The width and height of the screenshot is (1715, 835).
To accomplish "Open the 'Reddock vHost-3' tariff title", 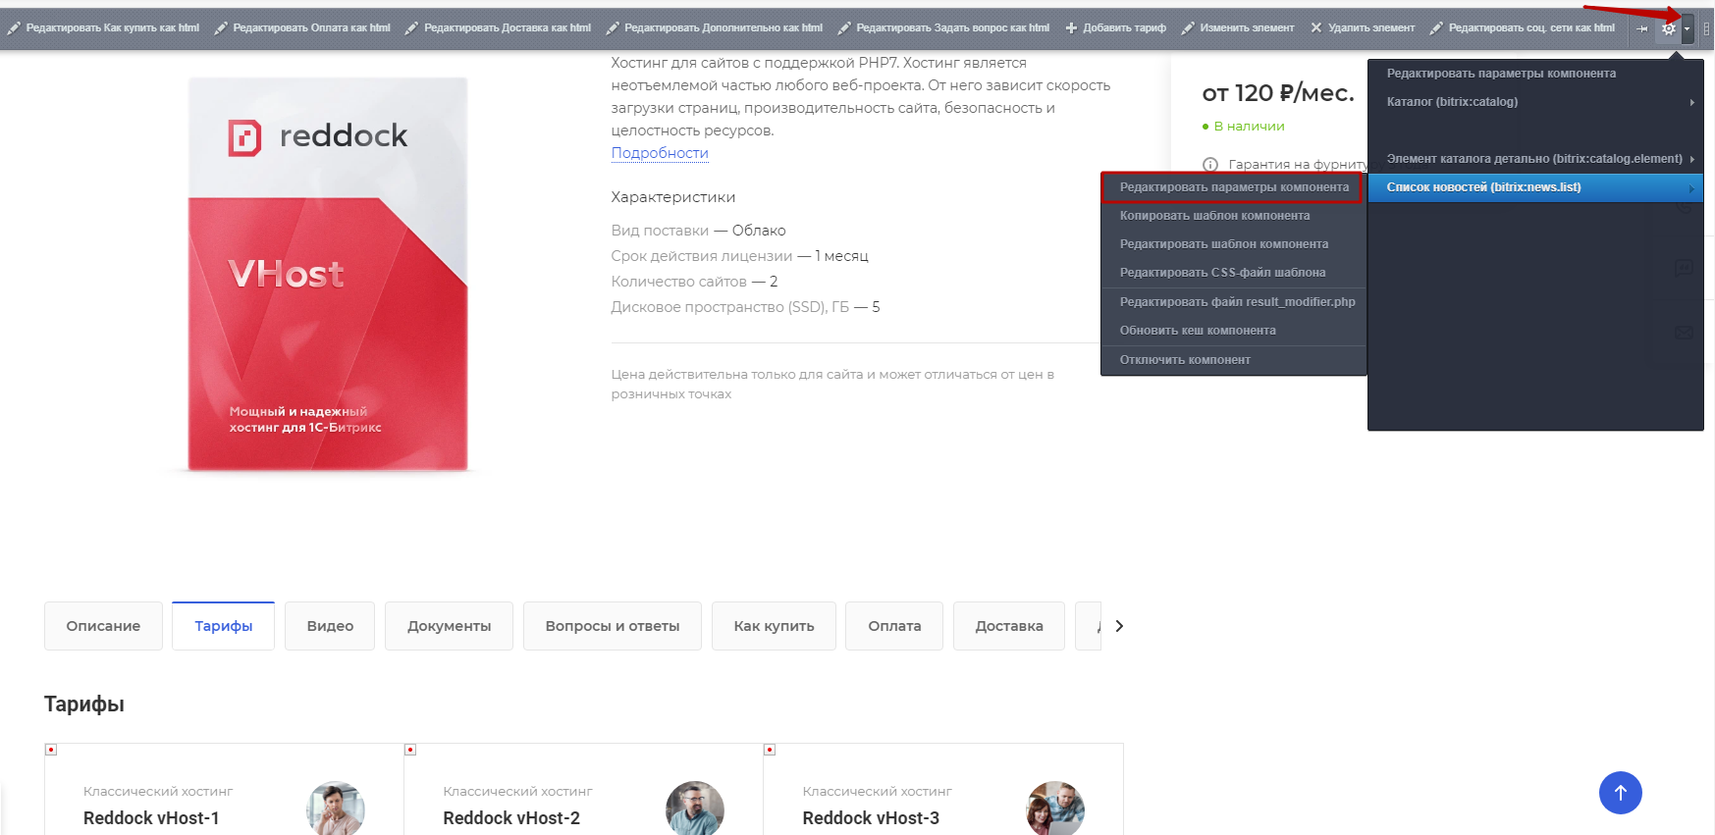I will click(871, 818).
